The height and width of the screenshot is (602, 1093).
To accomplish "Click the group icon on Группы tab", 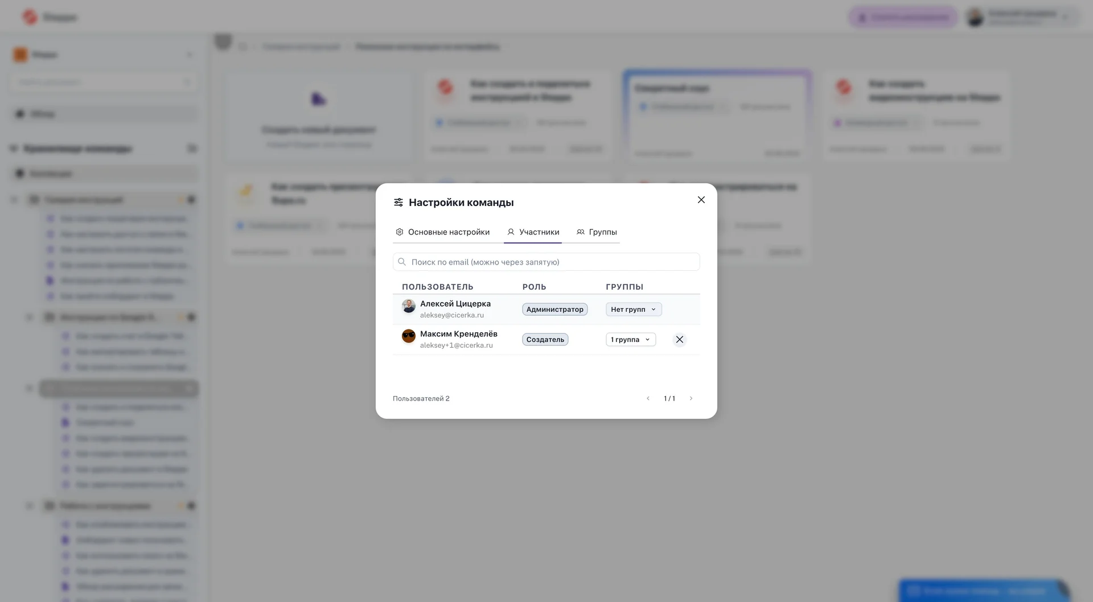I will [581, 232].
